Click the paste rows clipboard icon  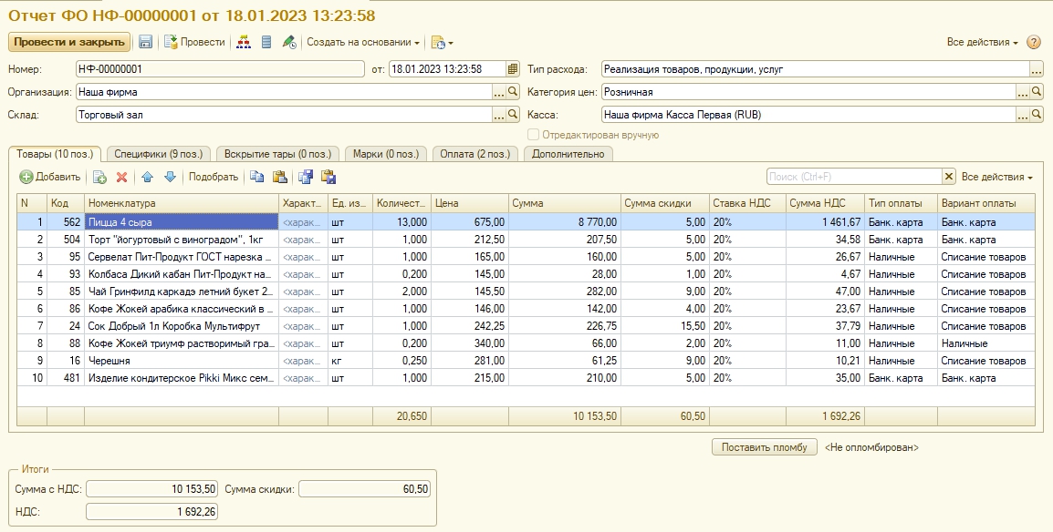[x=279, y=177]
